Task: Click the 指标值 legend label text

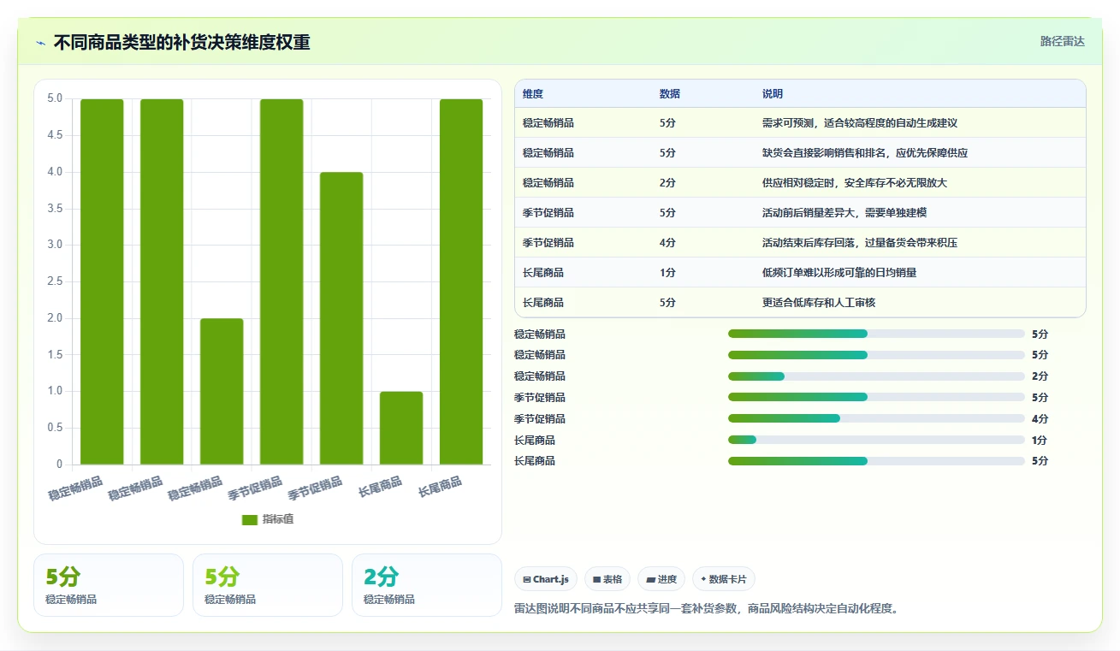Action: [278, 519]
